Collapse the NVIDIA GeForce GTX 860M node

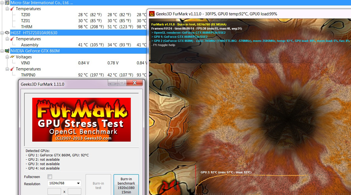[2, 51]
